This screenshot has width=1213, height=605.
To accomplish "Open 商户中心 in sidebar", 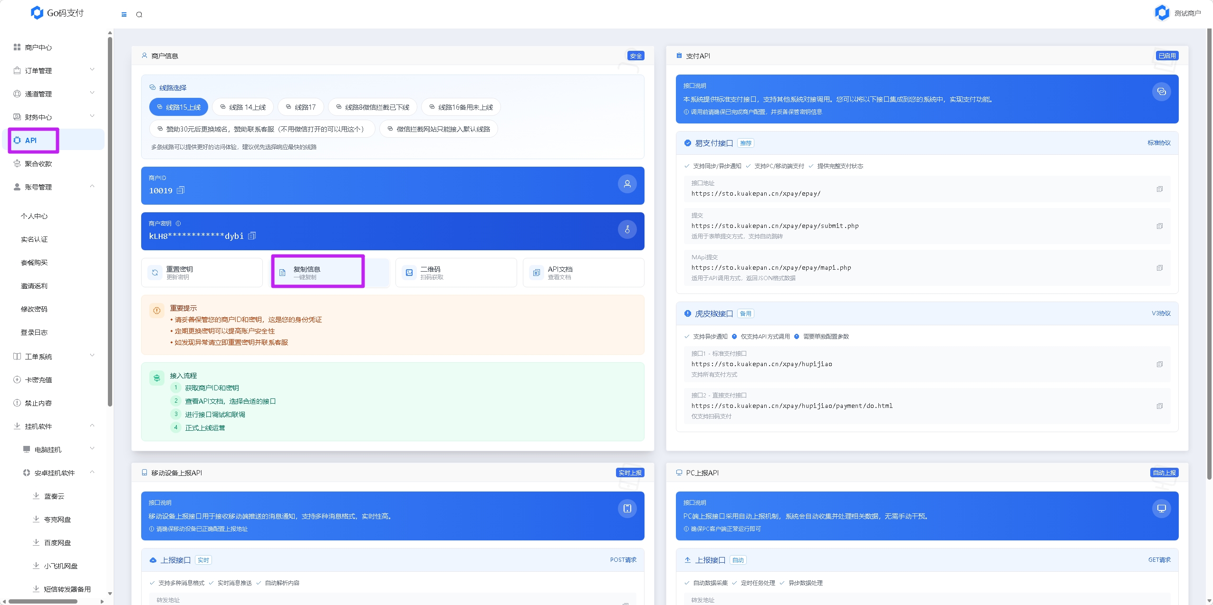I will (x=54, y=47).
